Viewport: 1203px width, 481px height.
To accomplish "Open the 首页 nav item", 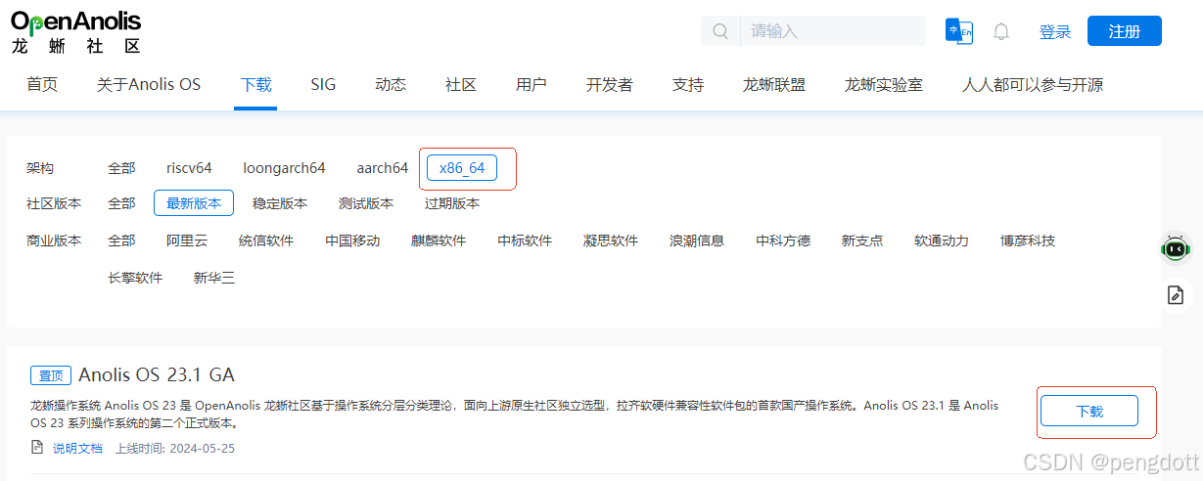I will coord(42,85).
